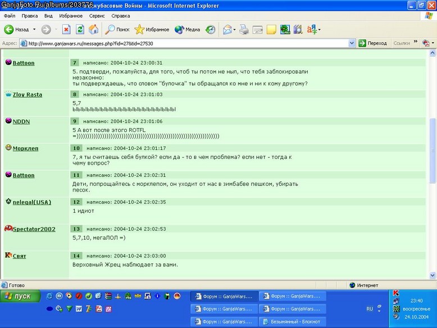
Task: Click the red icon beside Spectator2002
Action: [x=8, y=229]
